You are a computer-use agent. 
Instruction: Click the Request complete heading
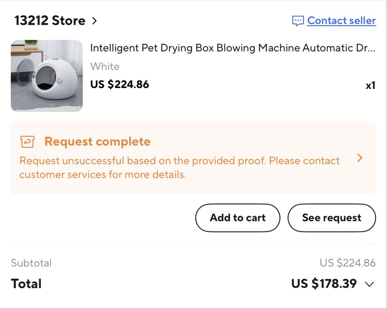(x=98, y=142)
